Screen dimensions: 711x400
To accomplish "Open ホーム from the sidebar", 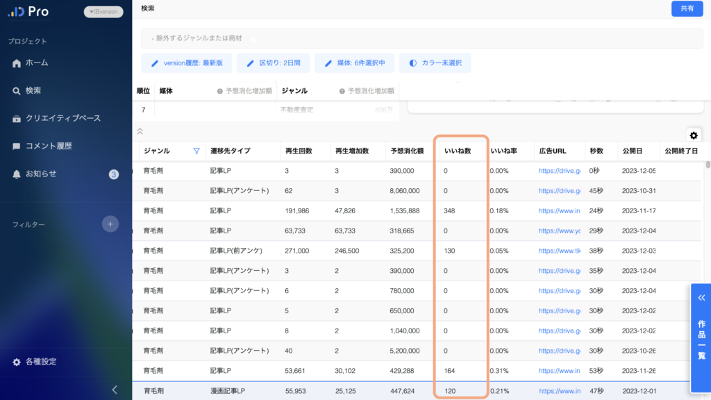I will (36, 62).
